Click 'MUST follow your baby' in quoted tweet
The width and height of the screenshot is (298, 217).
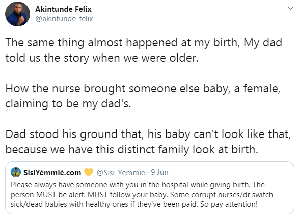tap(128, 195)
